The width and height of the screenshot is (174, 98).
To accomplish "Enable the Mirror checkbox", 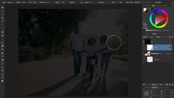I will [x=110, y=2].
